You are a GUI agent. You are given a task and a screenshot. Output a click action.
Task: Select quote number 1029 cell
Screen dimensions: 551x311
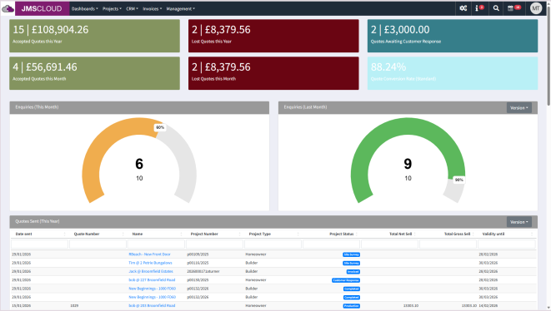click(74, 306)
